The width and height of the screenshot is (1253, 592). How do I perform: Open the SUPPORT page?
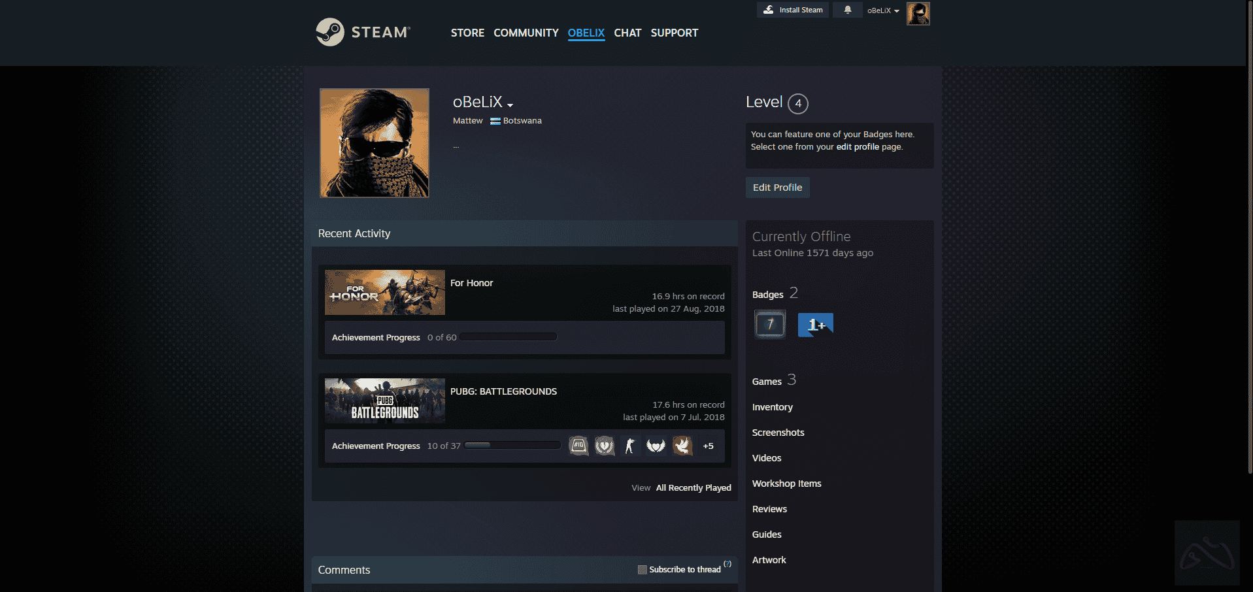pyautogui.click(x=675, y=33)
